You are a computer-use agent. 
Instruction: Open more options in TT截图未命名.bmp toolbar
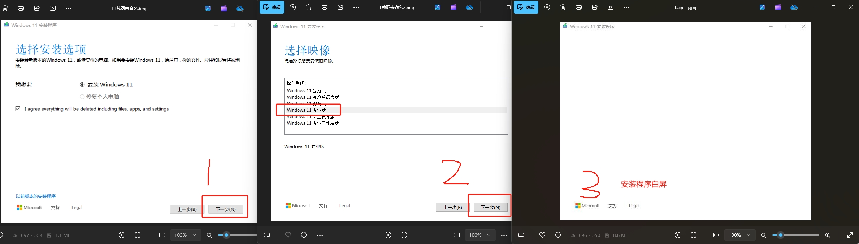pos(69,8)
